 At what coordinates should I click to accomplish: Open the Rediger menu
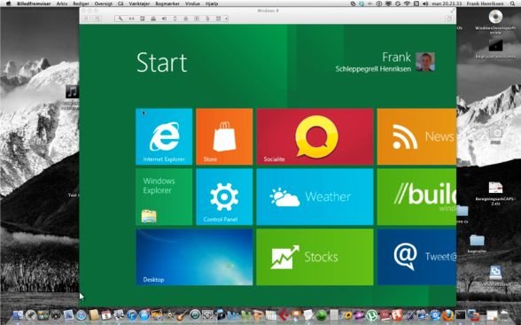tap(82, 4)
